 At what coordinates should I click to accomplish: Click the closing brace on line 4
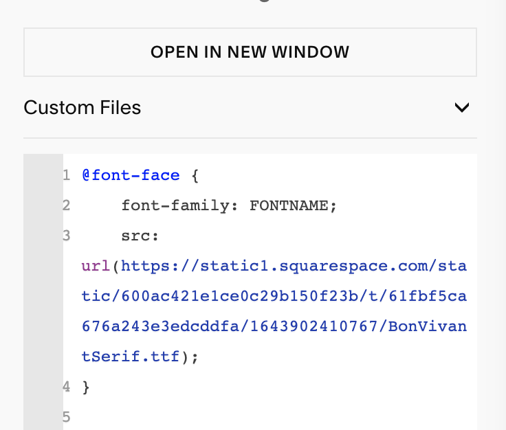pos(86,387)
